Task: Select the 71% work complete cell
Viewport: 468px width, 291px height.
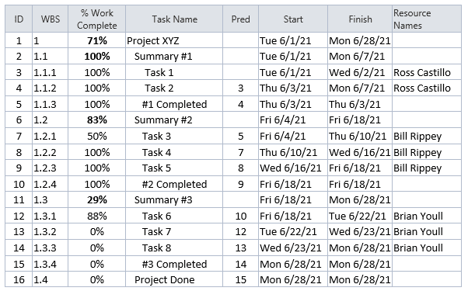Action: point(96,40)
